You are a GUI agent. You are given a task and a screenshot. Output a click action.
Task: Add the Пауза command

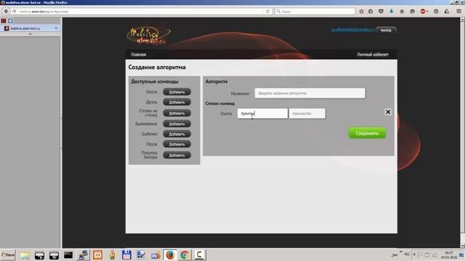(x=177, y=144)
